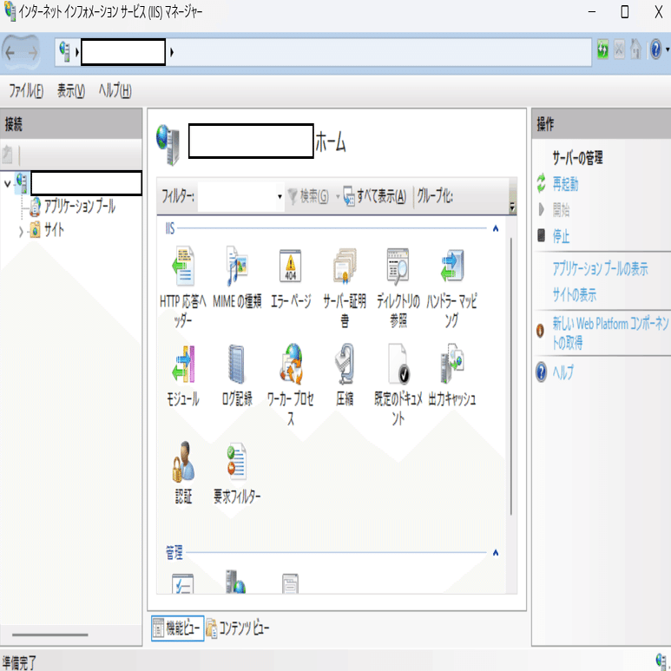Open the フィルター dropdown arrow
This screenshot has width=671, height=671.
pos(280,196)
